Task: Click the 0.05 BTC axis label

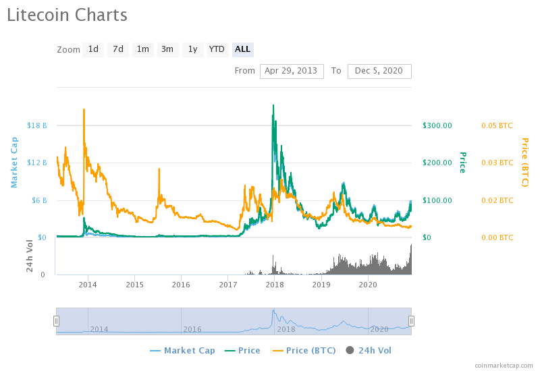Action: 497,125
